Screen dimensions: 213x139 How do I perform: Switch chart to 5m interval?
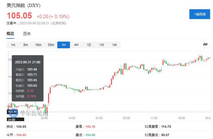tap(26, 45)
